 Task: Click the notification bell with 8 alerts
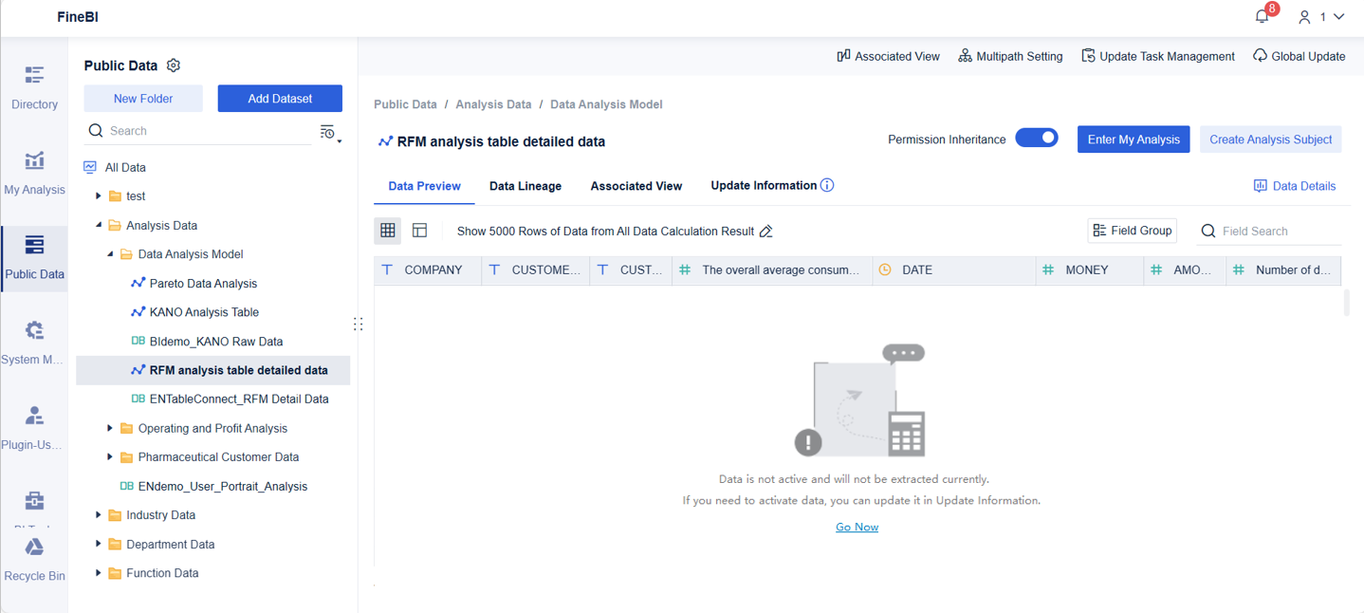1262,16
